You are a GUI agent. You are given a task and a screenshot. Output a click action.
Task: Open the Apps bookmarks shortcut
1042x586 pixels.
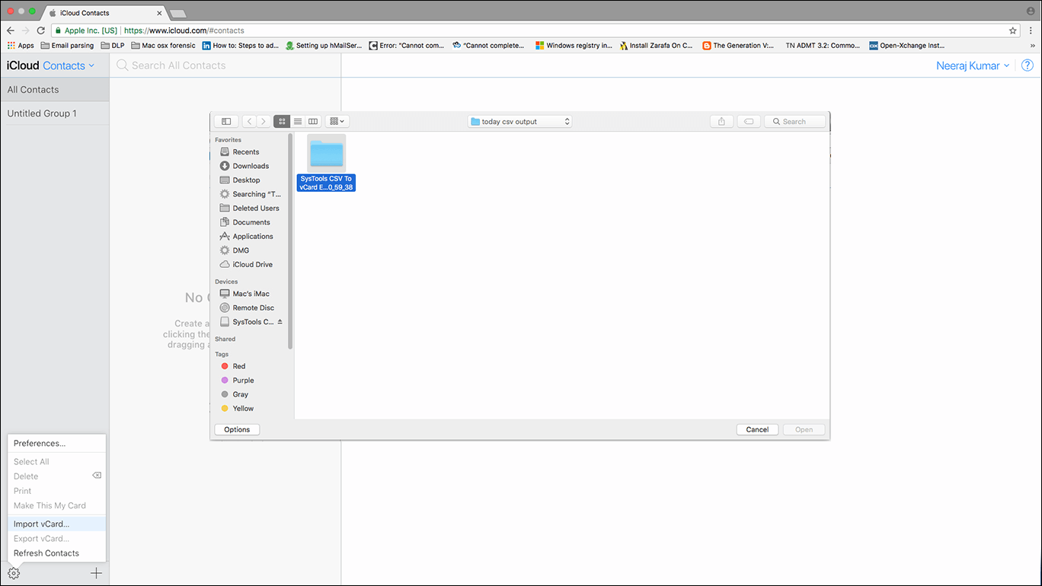(x=21, y=46)
